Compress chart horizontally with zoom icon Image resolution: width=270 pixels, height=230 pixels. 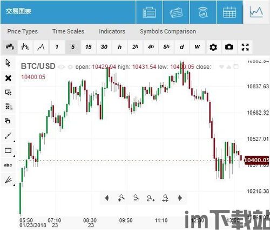pos(165,198)
